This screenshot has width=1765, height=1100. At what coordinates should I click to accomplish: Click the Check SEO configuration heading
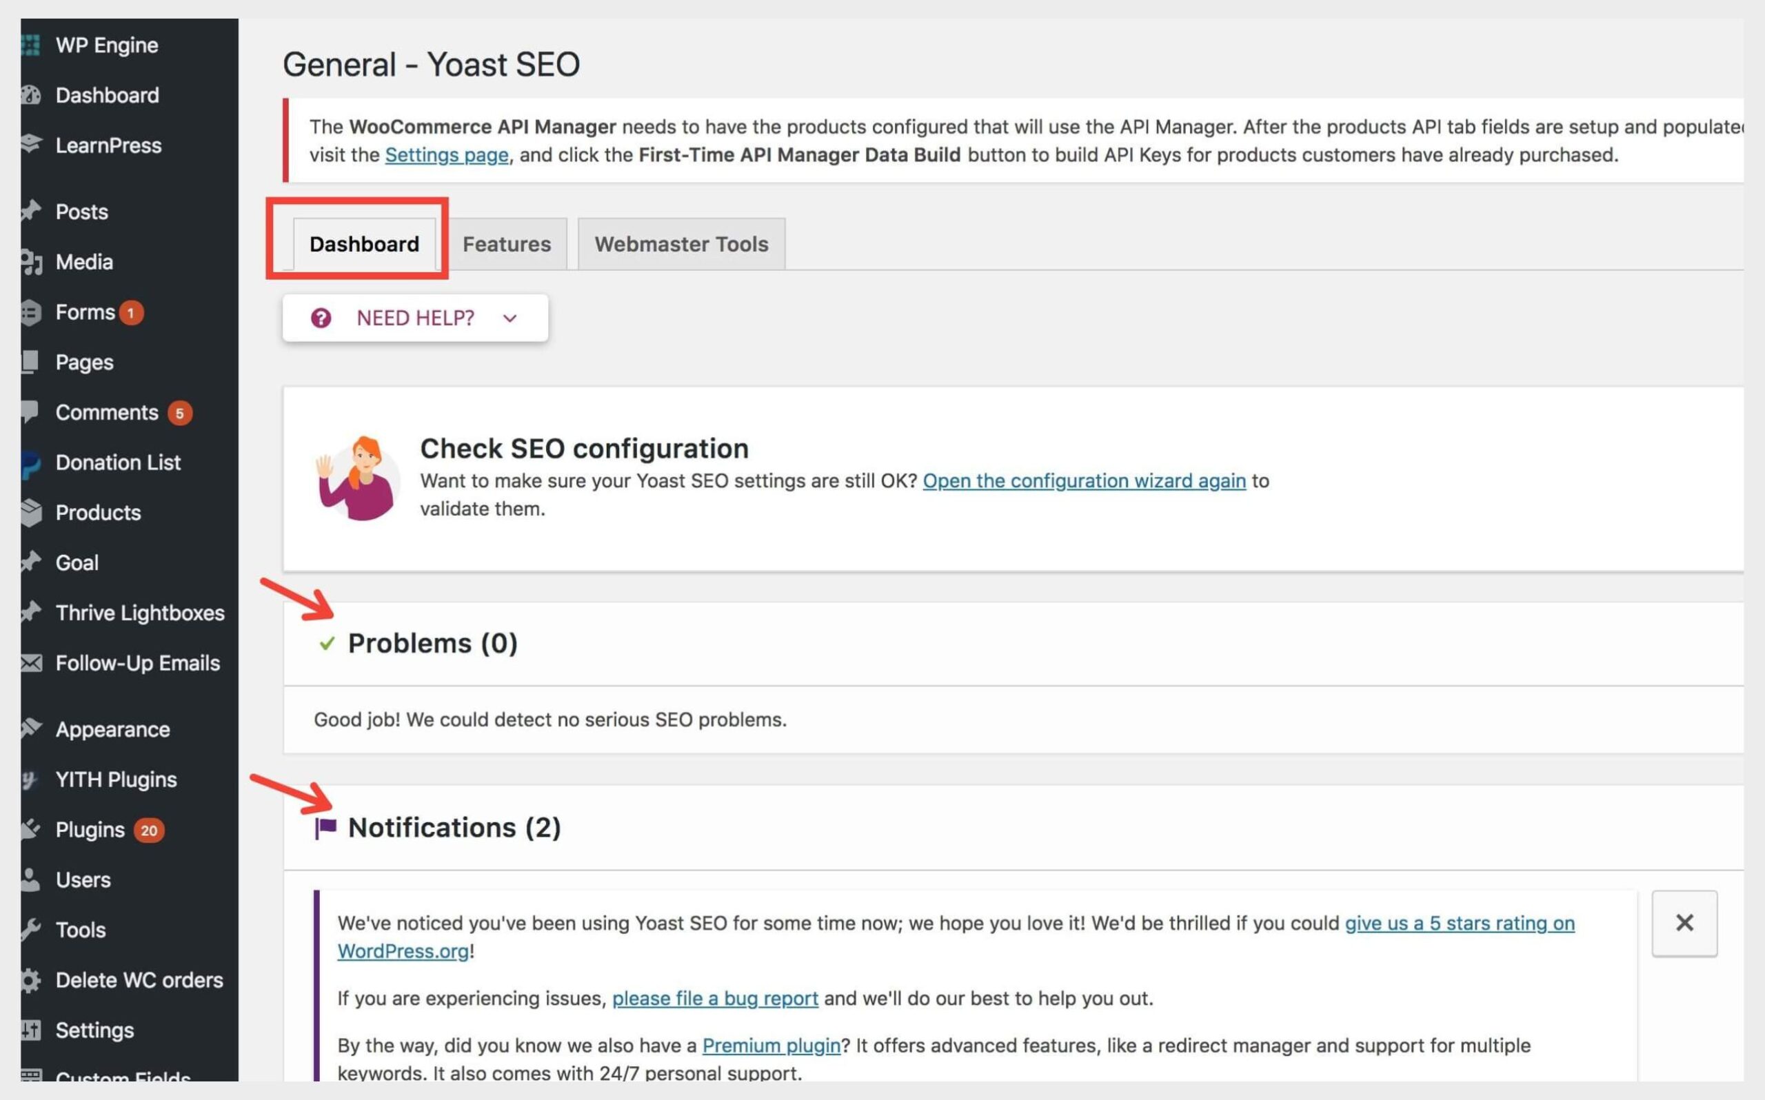[x=584, y=448]
